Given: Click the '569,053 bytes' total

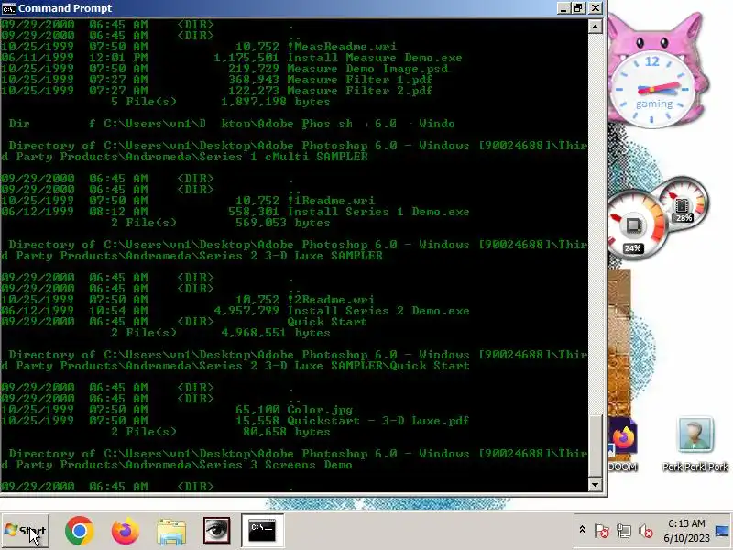Looking at the screenshot, I should 283,223.
